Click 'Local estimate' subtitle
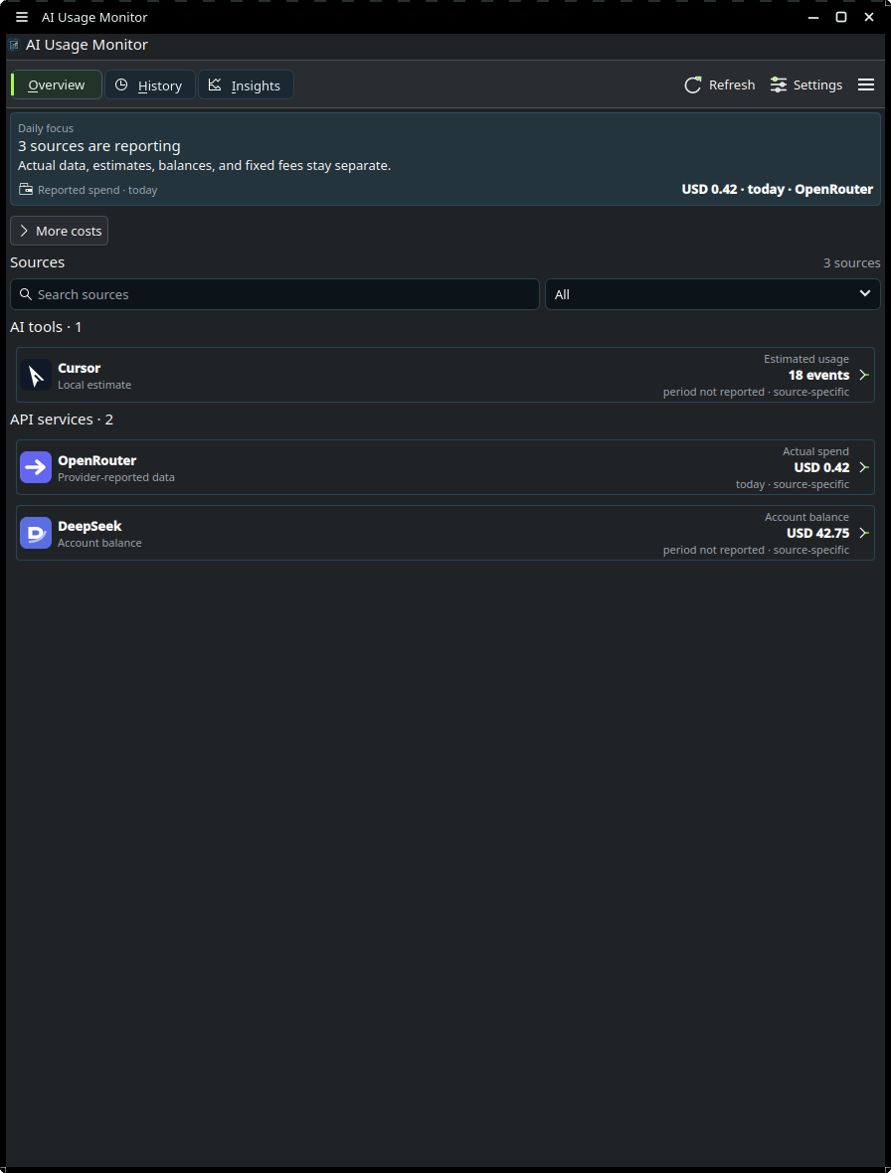 94,385
